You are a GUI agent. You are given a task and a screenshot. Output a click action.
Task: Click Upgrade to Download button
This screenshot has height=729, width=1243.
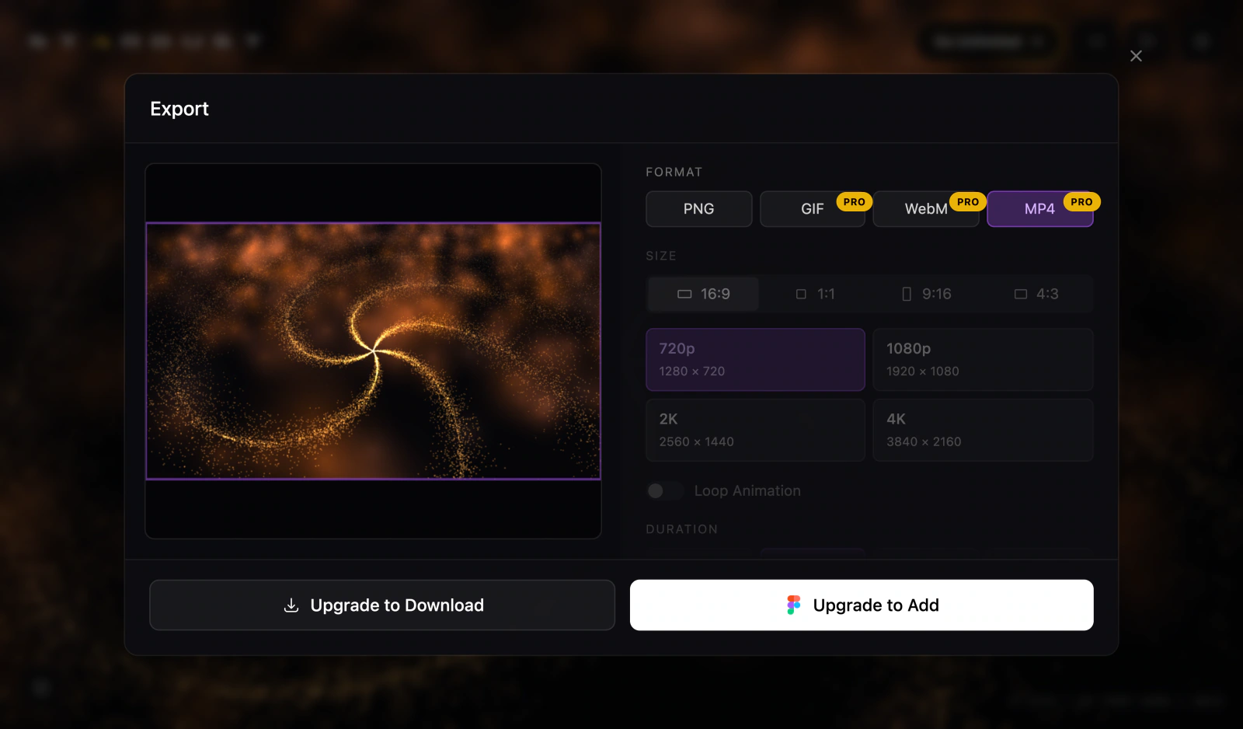click(x=382, y=605)
